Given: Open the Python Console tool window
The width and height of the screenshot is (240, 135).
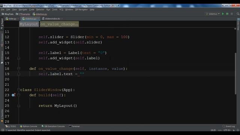Looking at the screenshot, I should tap(28, 126).
